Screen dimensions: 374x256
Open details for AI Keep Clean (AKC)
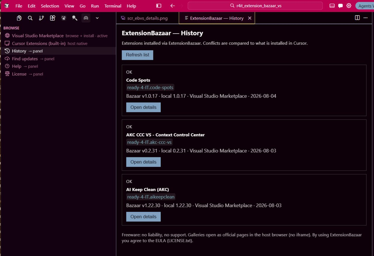[x=143, y=217]
